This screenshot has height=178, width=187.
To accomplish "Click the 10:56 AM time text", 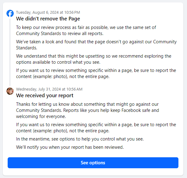I will click(74, 89).
